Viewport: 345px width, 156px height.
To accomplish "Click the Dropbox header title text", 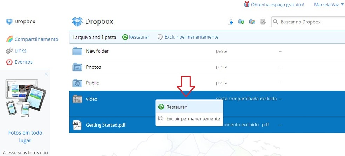I will [x=99, y=22].
